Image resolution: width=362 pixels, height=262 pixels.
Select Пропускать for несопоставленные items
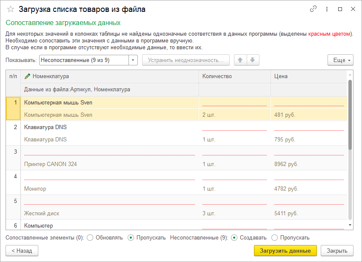(x=275, y=238)
